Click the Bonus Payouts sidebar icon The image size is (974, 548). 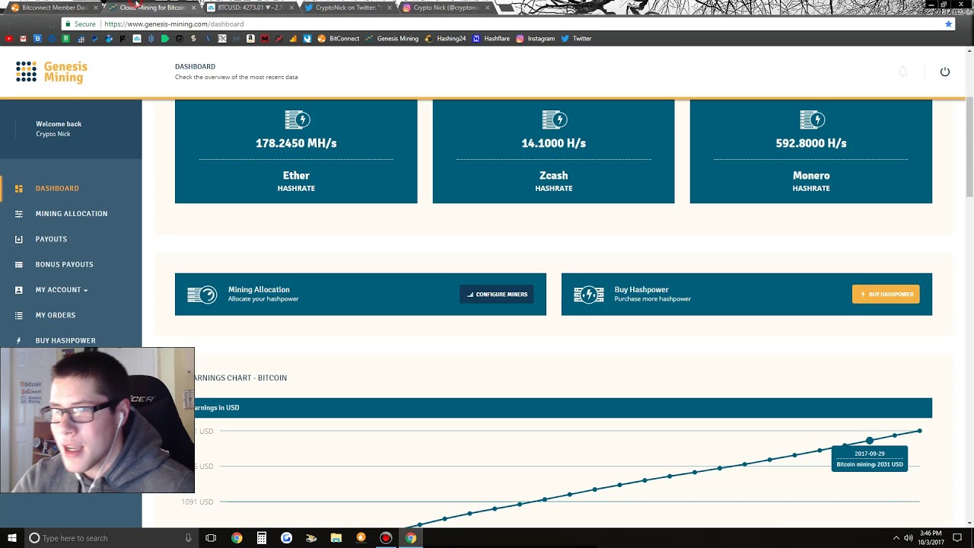click(19, 264)
